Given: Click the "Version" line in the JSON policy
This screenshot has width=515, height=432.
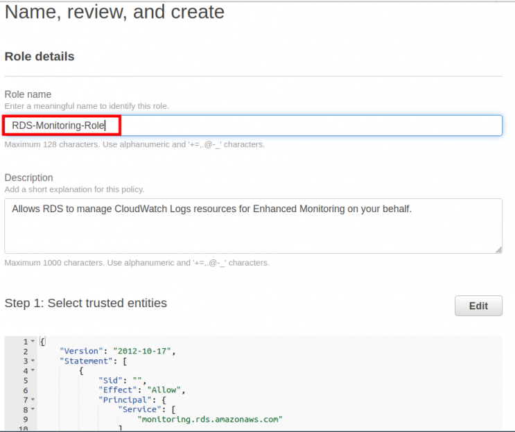Looking at the screenshot, I should (x=117, y=352).
